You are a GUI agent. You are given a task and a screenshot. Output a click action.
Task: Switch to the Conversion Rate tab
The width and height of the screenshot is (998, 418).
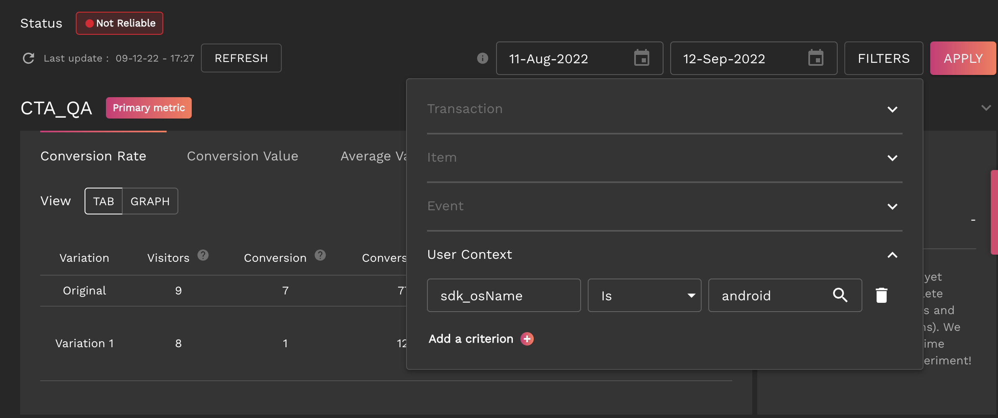[93, 156]
